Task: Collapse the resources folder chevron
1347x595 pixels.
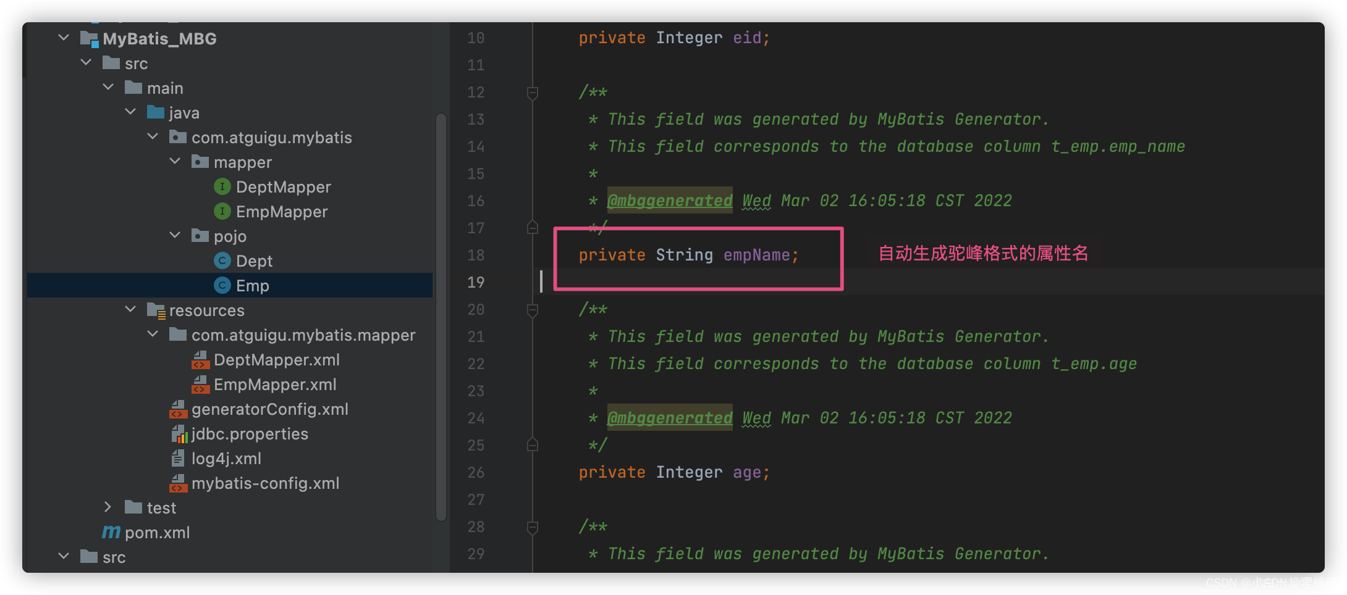Action: (130, 309)
